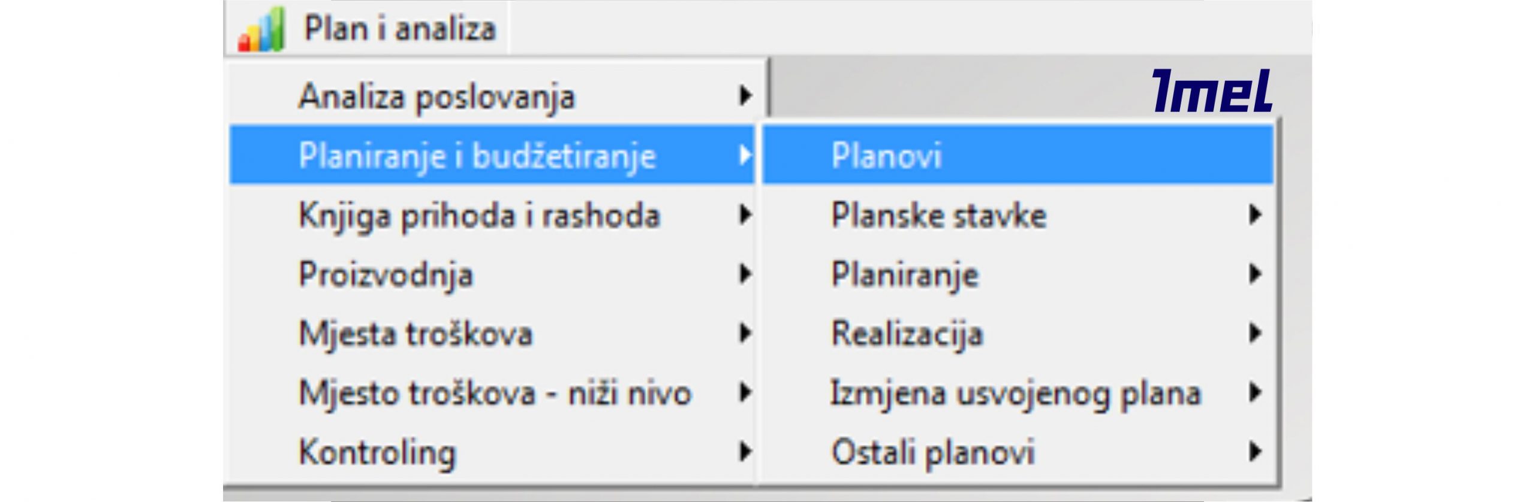Viewport: 1535px width, 502px height.
Task: Open Planske stavke submenu item
Action: [x=938, y=215]
